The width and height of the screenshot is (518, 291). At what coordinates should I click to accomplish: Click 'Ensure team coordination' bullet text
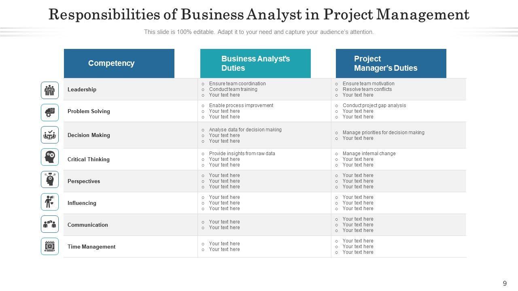[237, 84]
